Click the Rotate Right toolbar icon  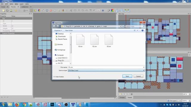129,11
